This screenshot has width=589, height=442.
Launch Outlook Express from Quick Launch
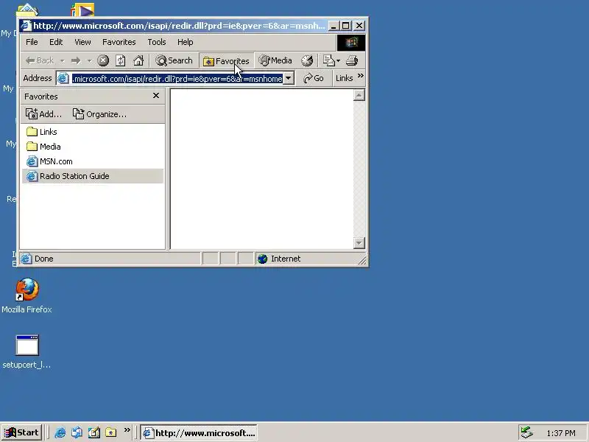tap(77, 432)
